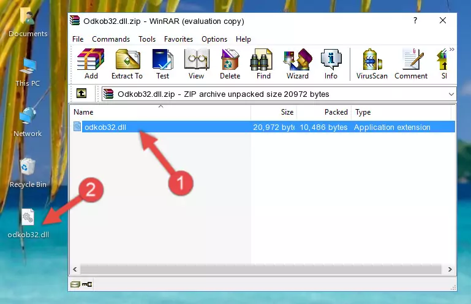Click the Application extension type cell

click(x=392, y=127)
